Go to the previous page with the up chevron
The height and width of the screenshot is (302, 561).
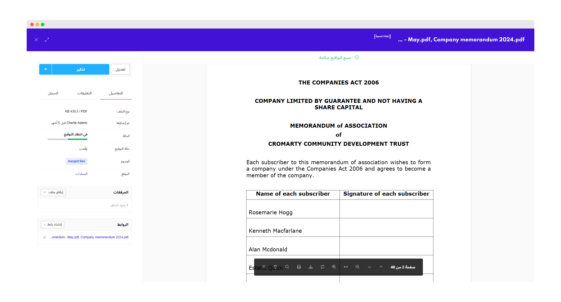click(x=381, y=267)
